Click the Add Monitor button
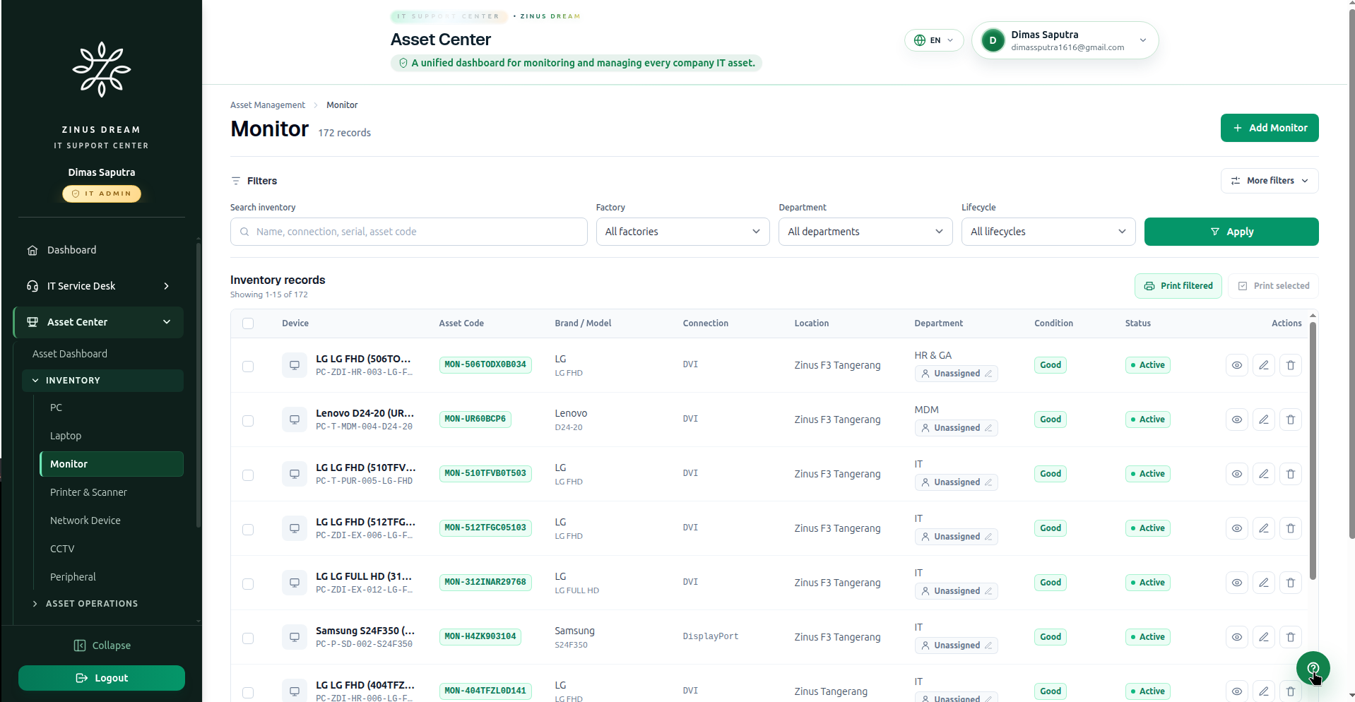 1270,128
